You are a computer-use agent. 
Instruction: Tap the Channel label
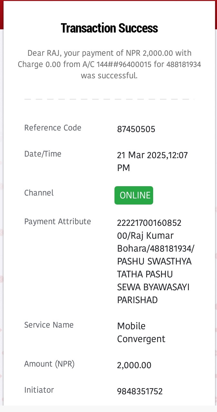(39, 193)
